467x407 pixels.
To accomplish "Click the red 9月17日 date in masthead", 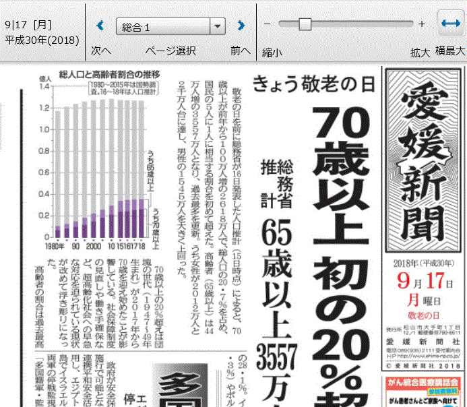I will pos(425,281).
